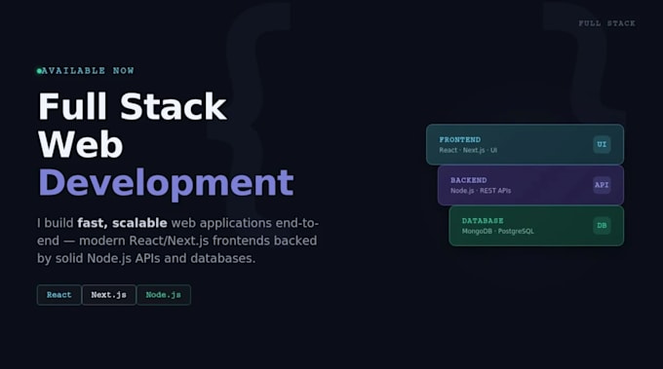Image resolution: width=663 pixels, height=369 pixels.
Task: Open the FRONTEND stack card
Action: point(525,144)
